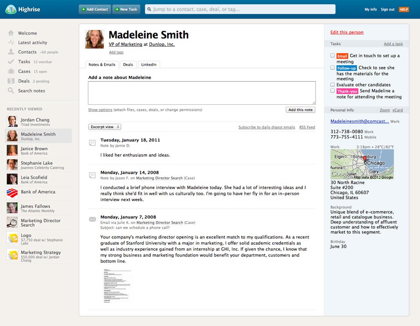The image size is (420, 326).
Task: Open the RSS Feed link
Action: (x=307, y=127)
